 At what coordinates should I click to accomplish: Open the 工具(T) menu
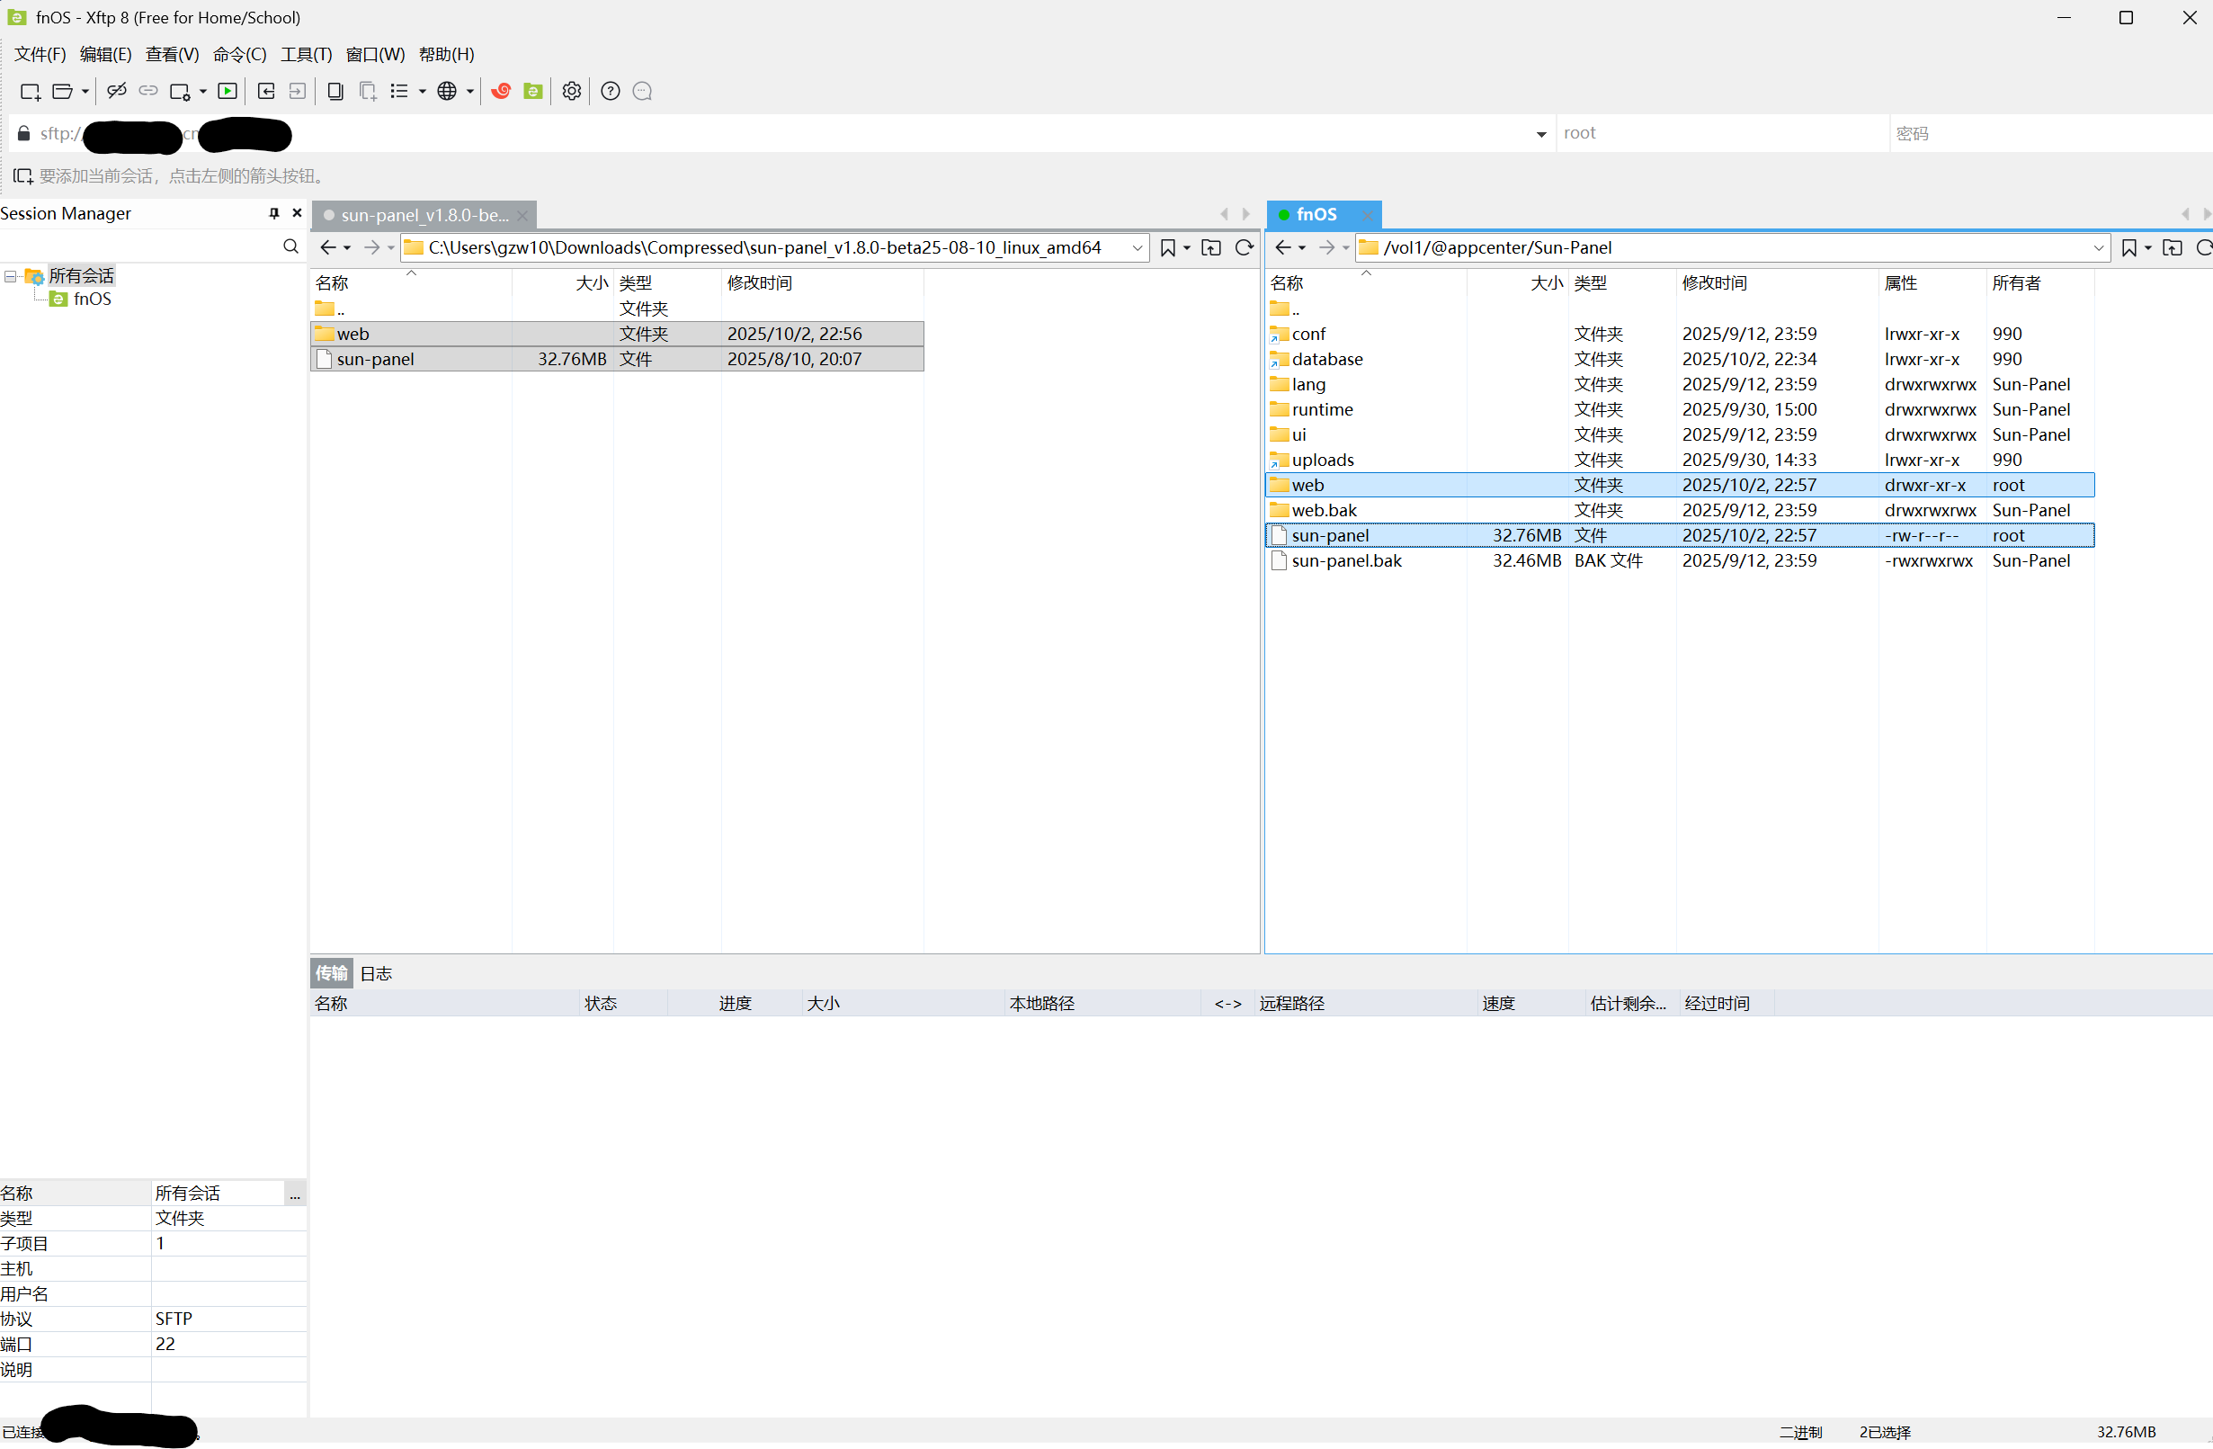tap(306, 54)
